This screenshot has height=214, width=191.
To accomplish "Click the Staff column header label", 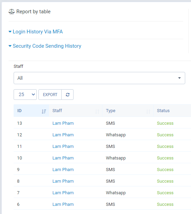I will click(x=57, y=110).
